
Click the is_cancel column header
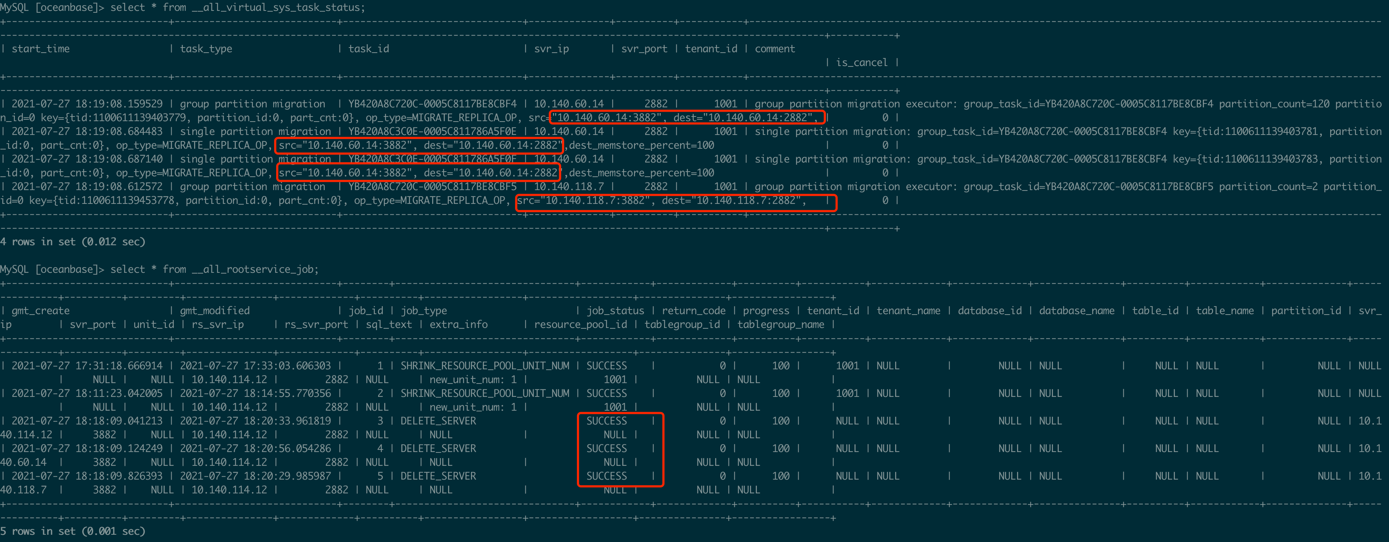pyautogui.click(x=861, y=62)
